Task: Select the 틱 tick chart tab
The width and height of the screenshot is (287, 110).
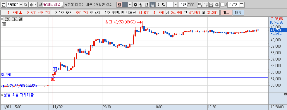Action: tap(164, 5)
